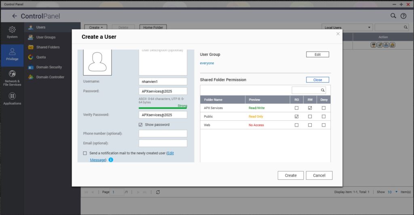This screenshot has height=215, width=414.
Task: Click the Cancel button in dialog
Action: 319,175
